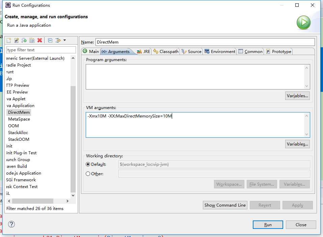The width and height of the screenshot is (323, 237).
Task: Select Java Applet in the tree
Action: click(x=16, y=99)
